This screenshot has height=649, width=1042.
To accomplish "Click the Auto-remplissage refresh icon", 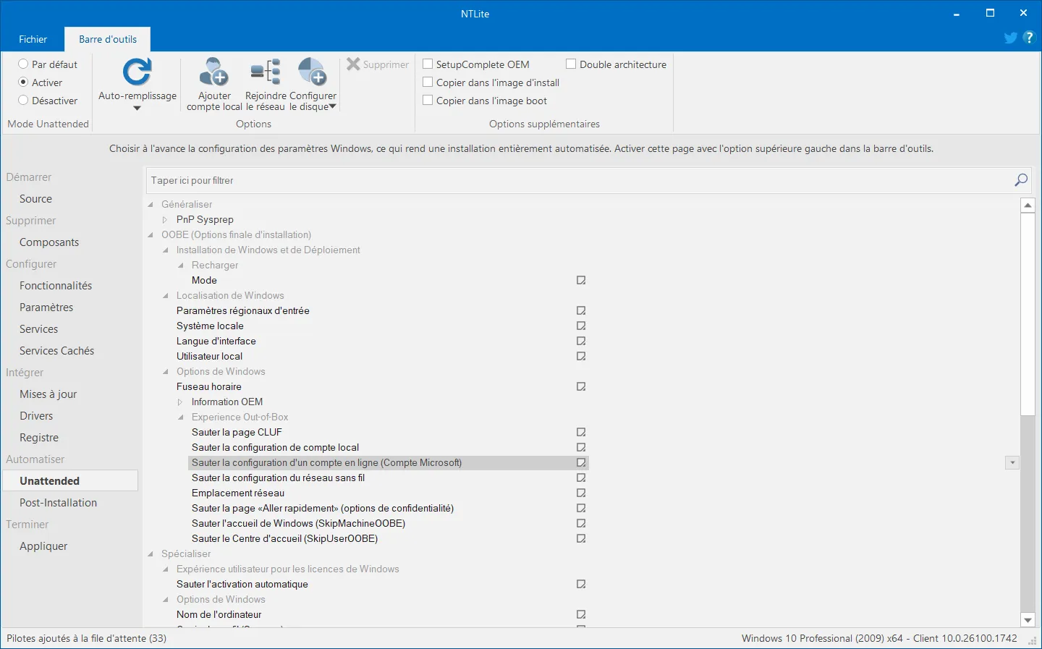I will click(137, 72).
